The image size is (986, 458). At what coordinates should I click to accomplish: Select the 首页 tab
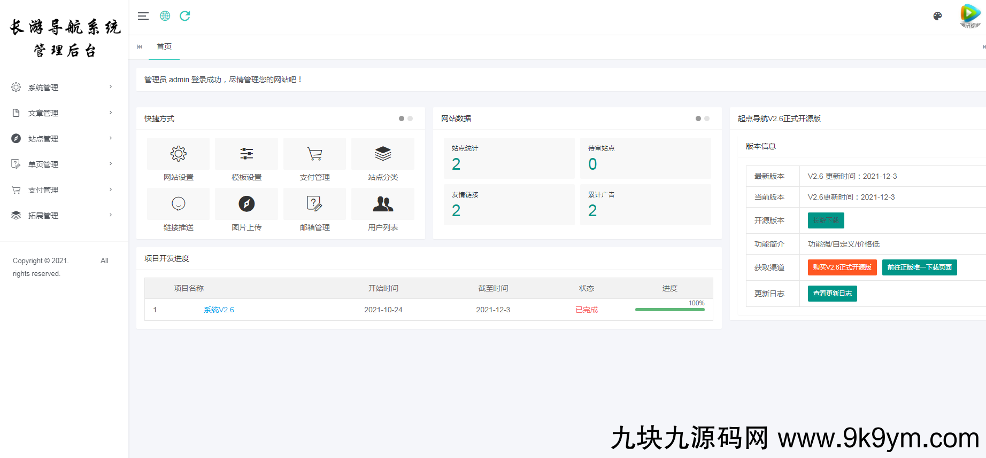pos(164,47)
